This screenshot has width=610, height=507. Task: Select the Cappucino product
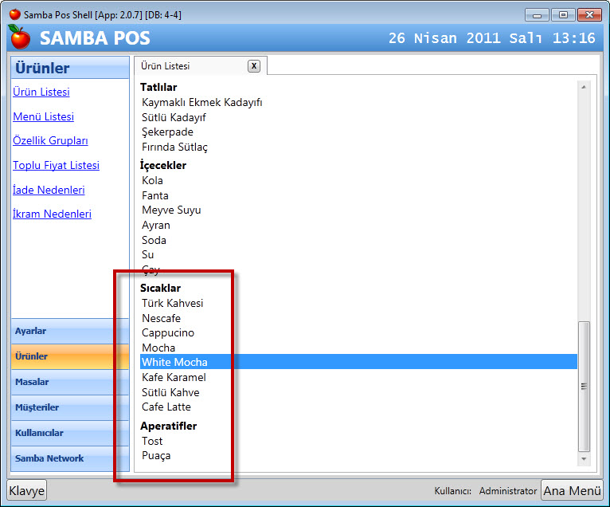click(168, 333)
